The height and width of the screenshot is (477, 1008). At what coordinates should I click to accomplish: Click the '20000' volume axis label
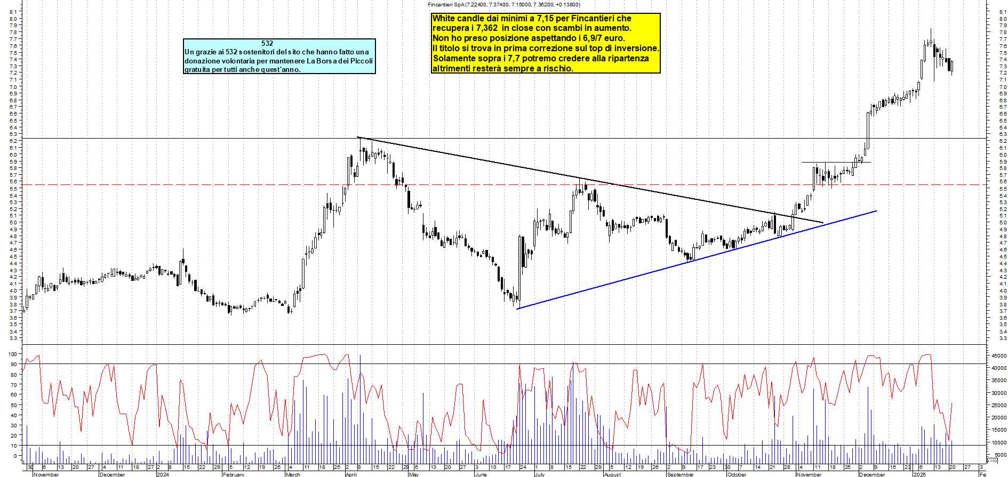999,418
